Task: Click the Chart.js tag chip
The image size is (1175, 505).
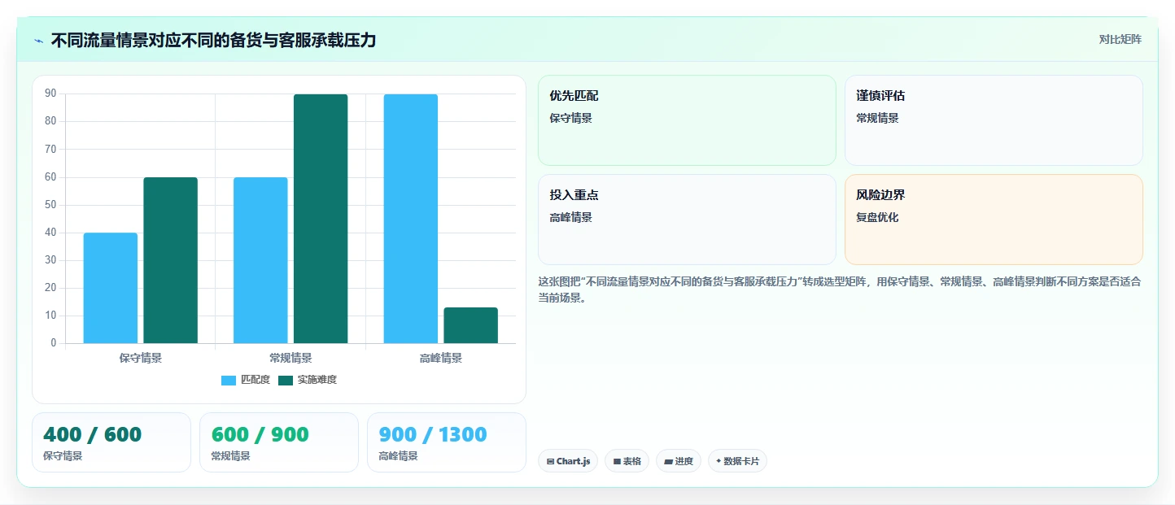Action: click(x=568, y=461)
